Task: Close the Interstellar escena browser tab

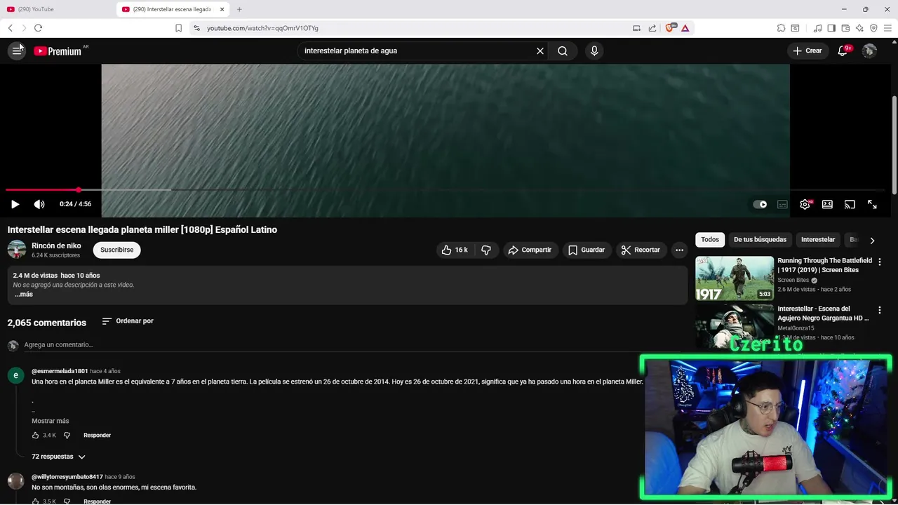Action: (222, 9)
